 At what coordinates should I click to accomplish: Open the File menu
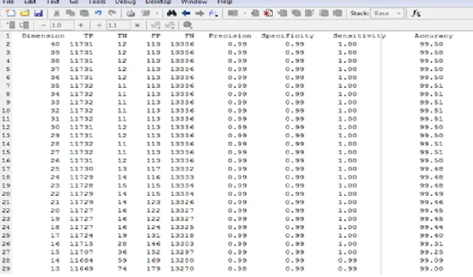click(8, 2)
